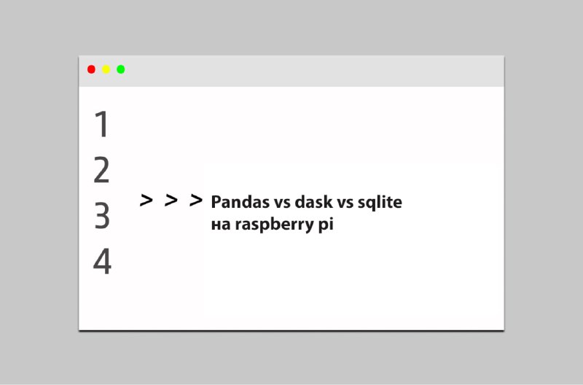Screen dimensions: 583x385
Task: Select line number 1
Action: tap(101, 124)
